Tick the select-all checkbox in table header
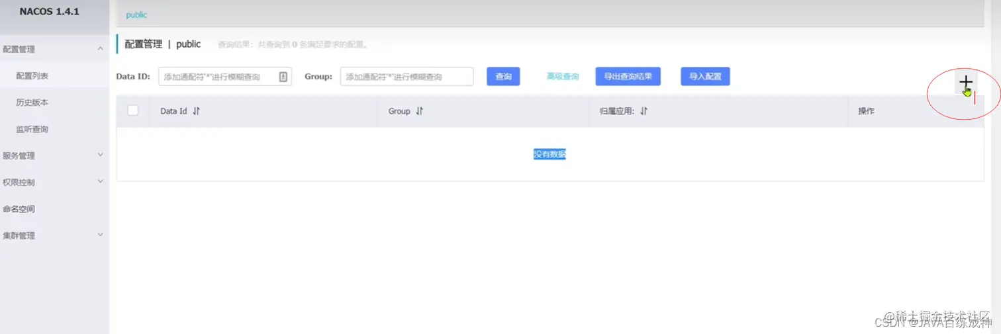 point(133,110)
